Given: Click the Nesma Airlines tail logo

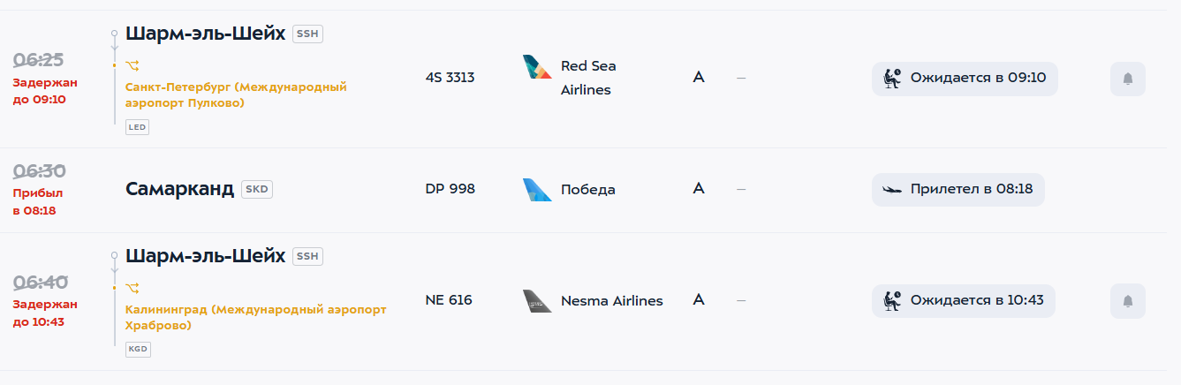Looking at the screenshot, I should point(537,301).
